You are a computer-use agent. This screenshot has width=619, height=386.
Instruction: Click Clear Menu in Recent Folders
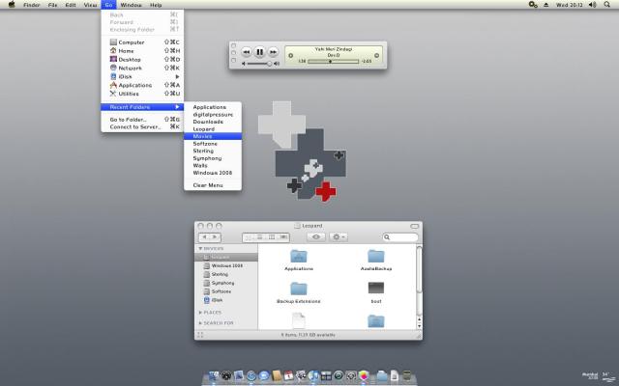point(213,185)
